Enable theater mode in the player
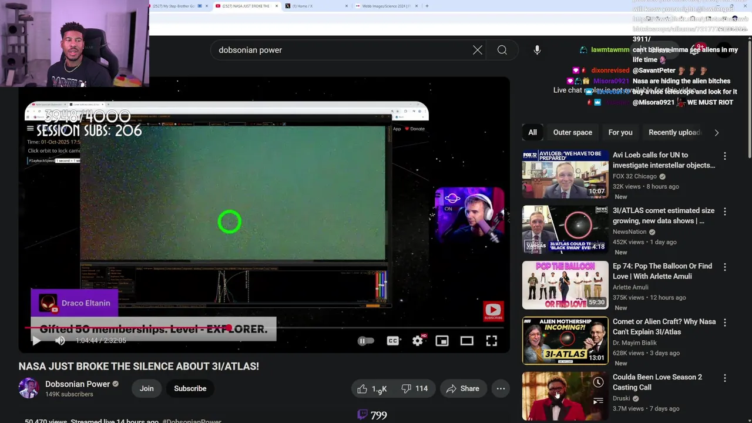This screenshot has width=752, height=423. [x=466, y=341]
